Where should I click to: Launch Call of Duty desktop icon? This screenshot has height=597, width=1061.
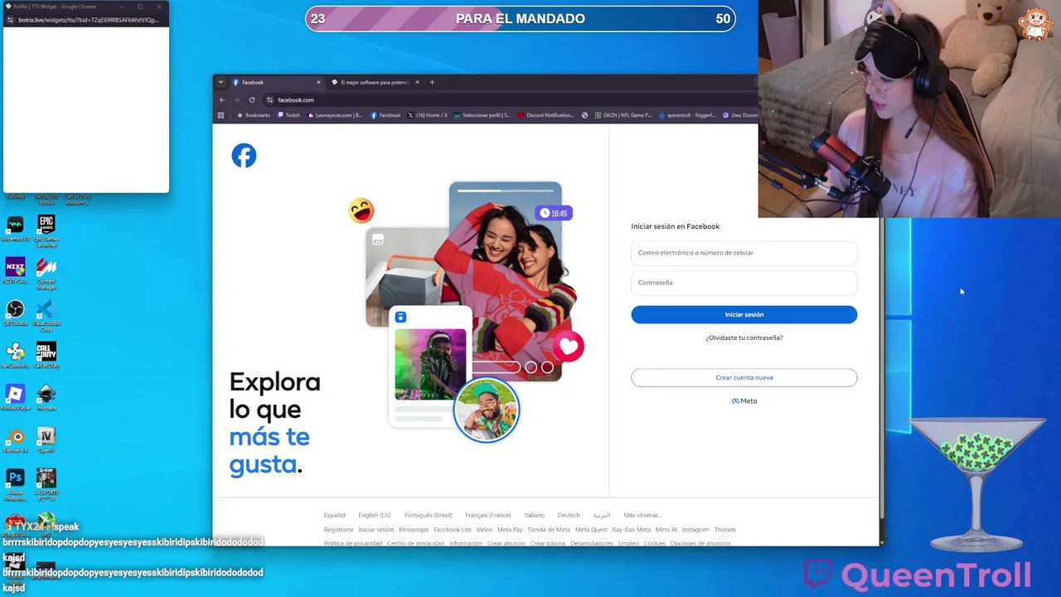click(46, 356)
